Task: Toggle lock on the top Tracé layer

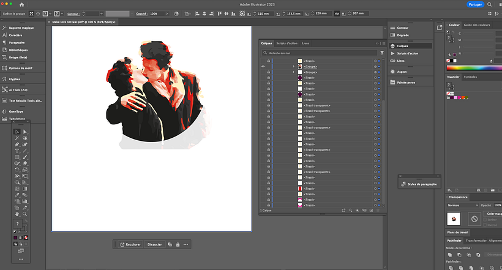Action: click(x=268, y=61)
